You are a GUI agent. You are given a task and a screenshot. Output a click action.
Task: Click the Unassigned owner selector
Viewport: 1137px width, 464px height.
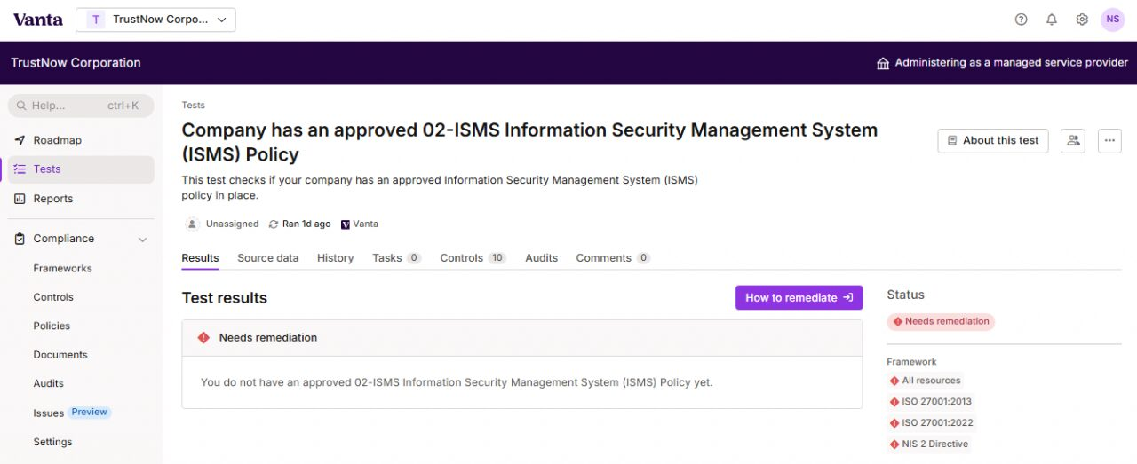(222, 224)
